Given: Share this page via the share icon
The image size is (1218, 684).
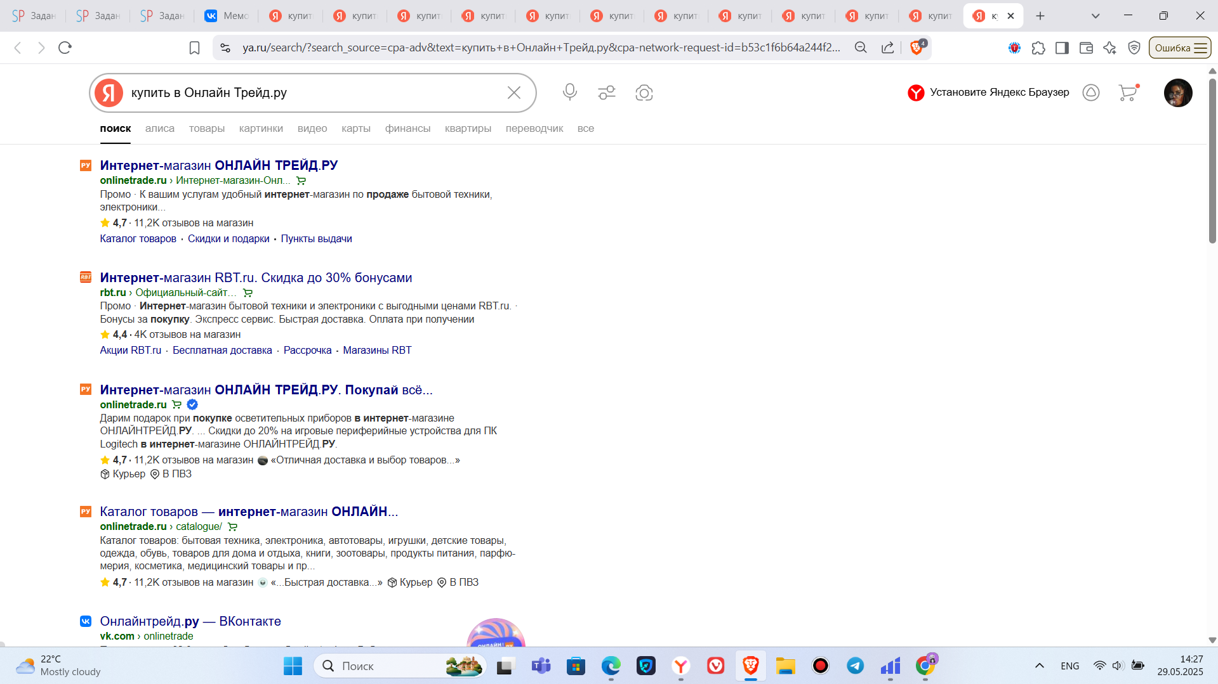Looking at the screenshot, I should [887, 48].
